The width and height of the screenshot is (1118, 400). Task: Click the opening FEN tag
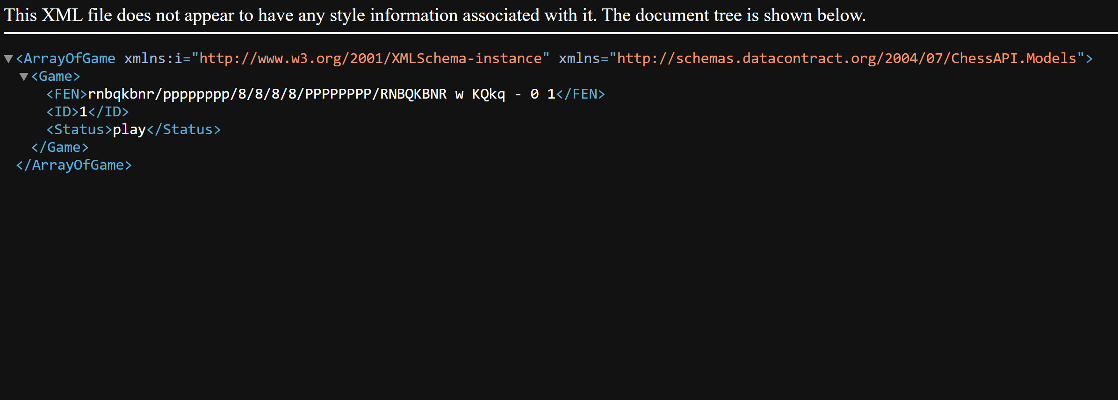click(x=67, y=94)
